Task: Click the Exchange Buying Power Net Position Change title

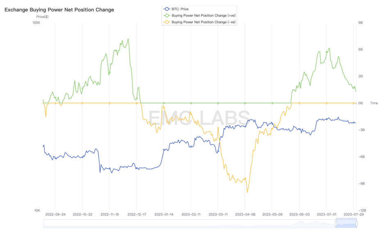Action: pos(59,10)
